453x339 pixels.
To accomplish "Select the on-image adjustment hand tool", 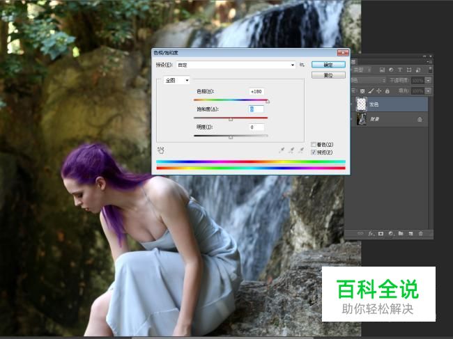I will coord(161,150).
